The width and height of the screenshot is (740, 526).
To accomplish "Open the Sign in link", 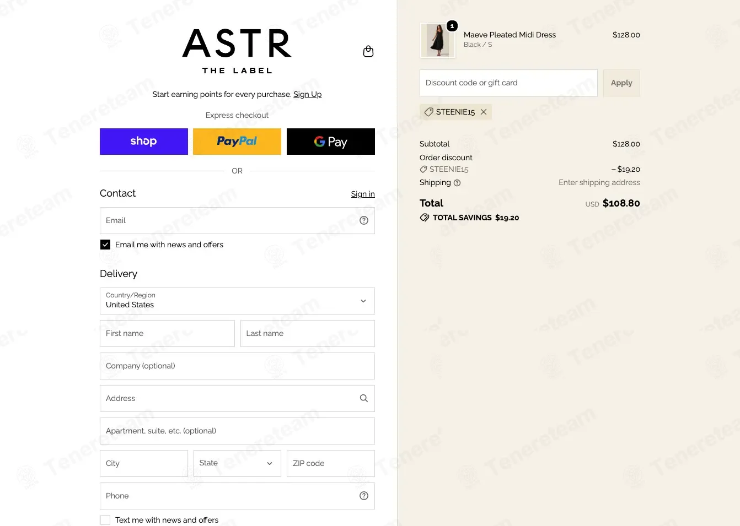I will [363, 194].
